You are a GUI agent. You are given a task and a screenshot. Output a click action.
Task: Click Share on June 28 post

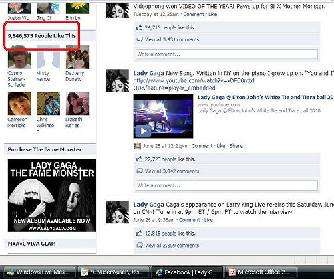click(236, 146)
